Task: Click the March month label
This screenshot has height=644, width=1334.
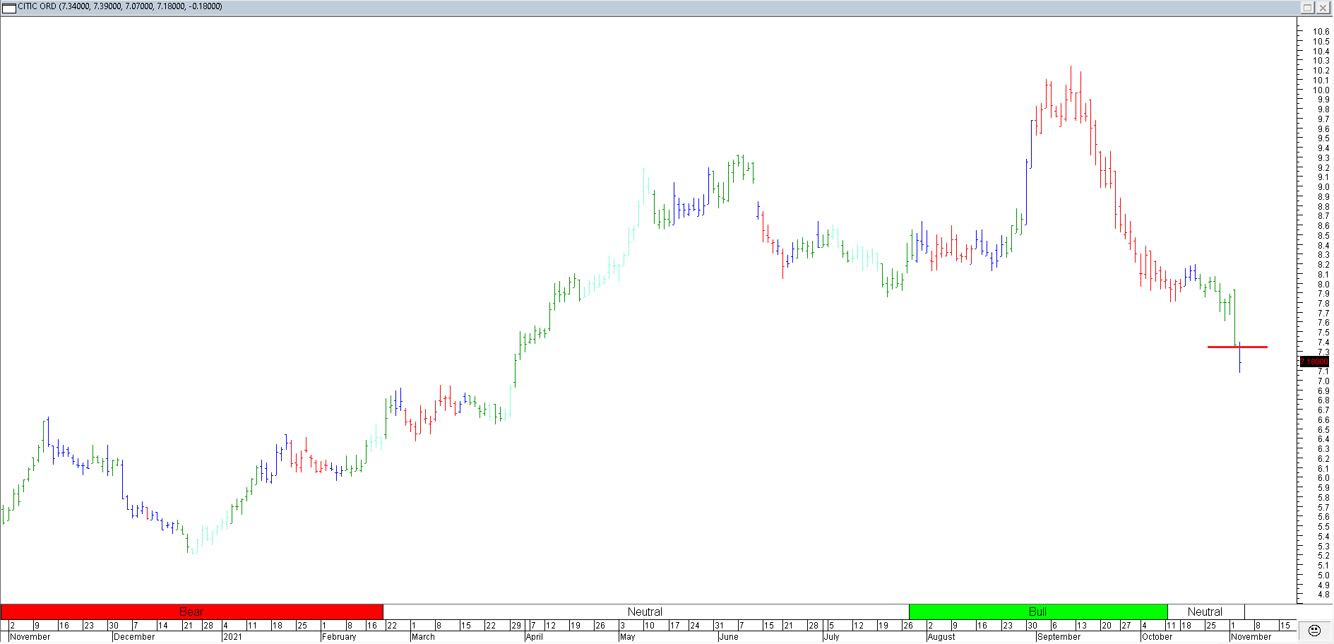Action: click(x=423, y=637)
